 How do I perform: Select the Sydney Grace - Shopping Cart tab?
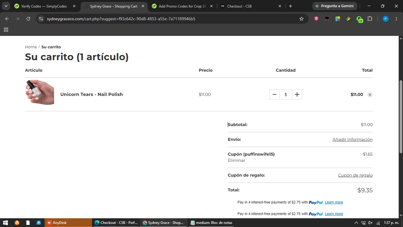114,6
